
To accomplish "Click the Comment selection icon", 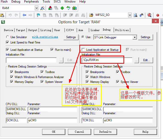I will pos(77,15).
